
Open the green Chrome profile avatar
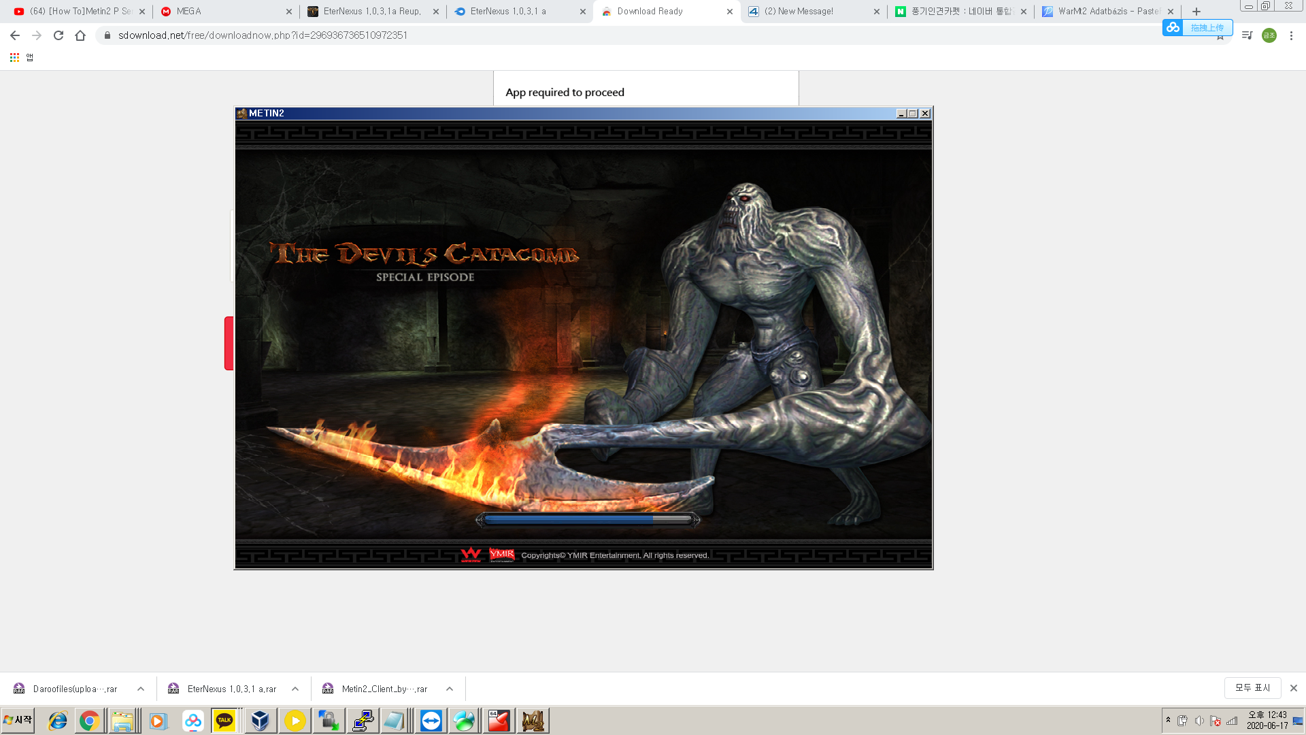click(1269, 35)
